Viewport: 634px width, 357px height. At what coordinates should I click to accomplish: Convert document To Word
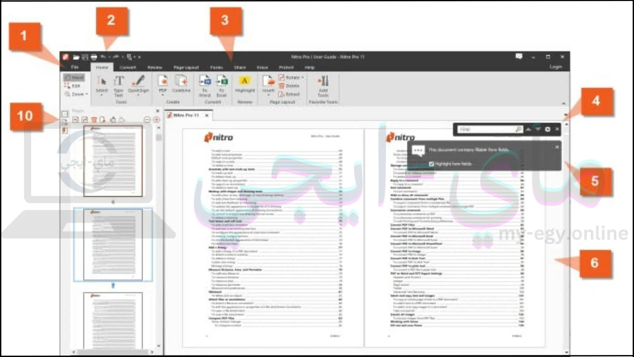click(x=204, y=86)
